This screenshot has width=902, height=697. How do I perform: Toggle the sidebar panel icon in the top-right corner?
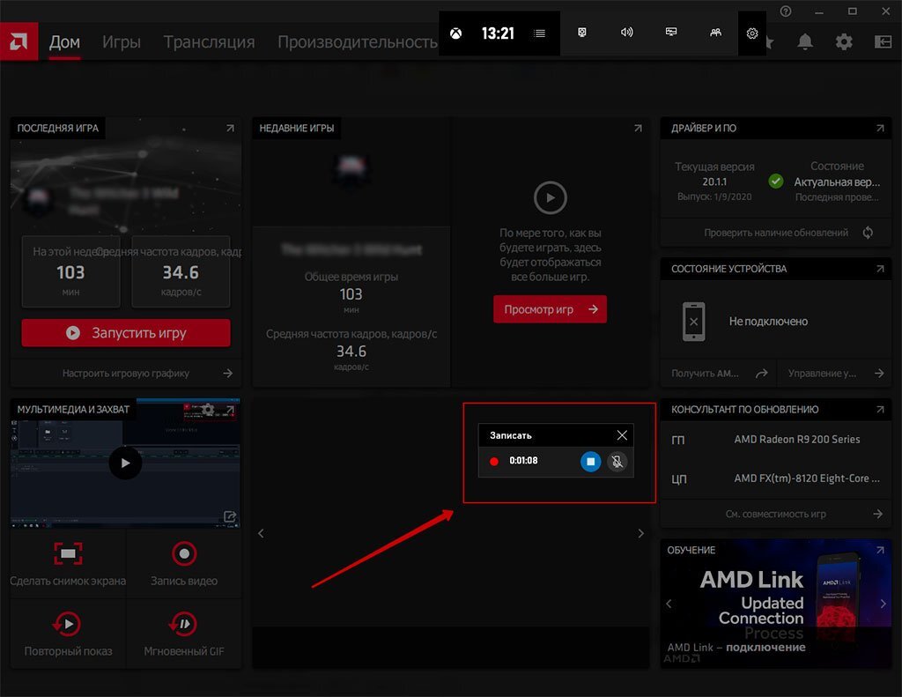point(883,41)
